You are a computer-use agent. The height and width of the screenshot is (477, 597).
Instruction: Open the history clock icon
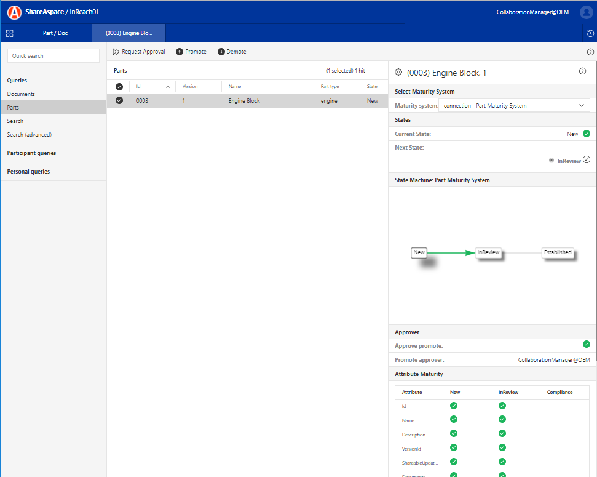(x=590, y=33)
